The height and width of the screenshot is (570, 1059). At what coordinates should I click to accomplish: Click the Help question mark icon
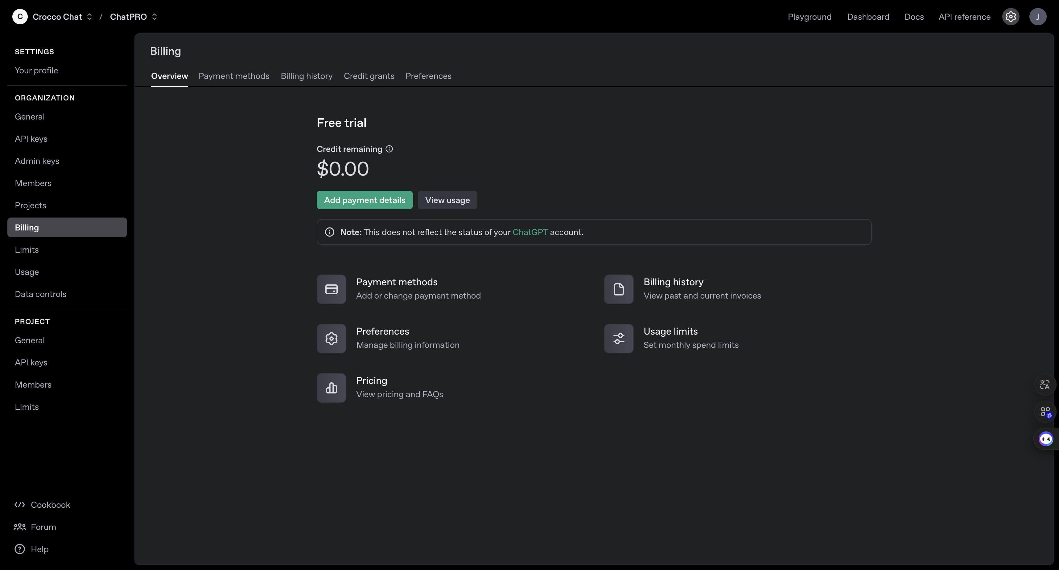(20, 549)
